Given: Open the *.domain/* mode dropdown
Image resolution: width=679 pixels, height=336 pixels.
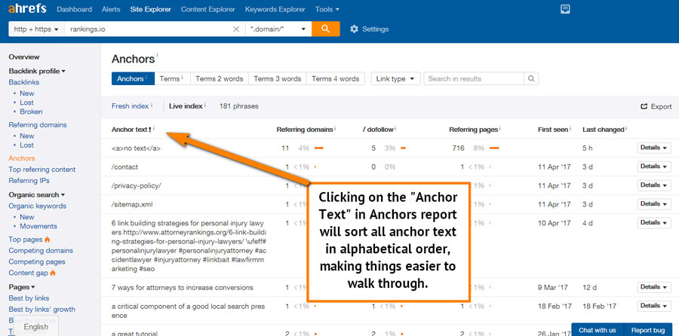Looking at the screenshot, I should (x=279, y=29).
